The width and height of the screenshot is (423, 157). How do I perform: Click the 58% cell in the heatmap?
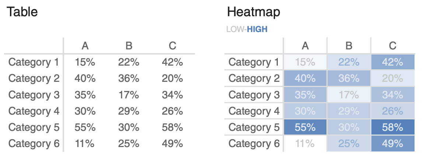393,127
